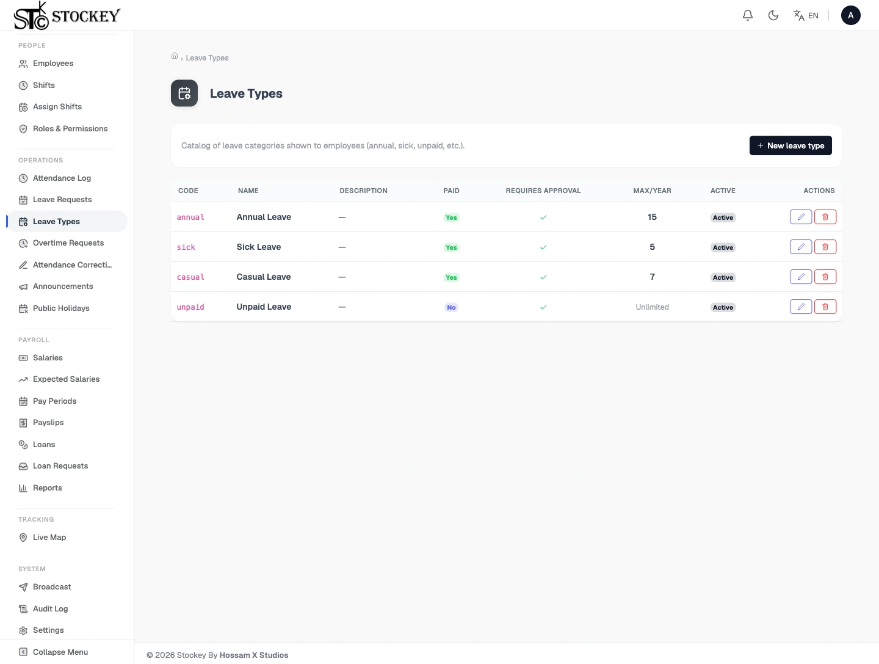
Task: Open the notifications bell
Action: click(747, 15)
